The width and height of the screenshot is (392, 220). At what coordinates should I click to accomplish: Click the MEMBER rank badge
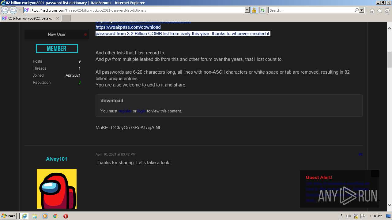[57, 49]
